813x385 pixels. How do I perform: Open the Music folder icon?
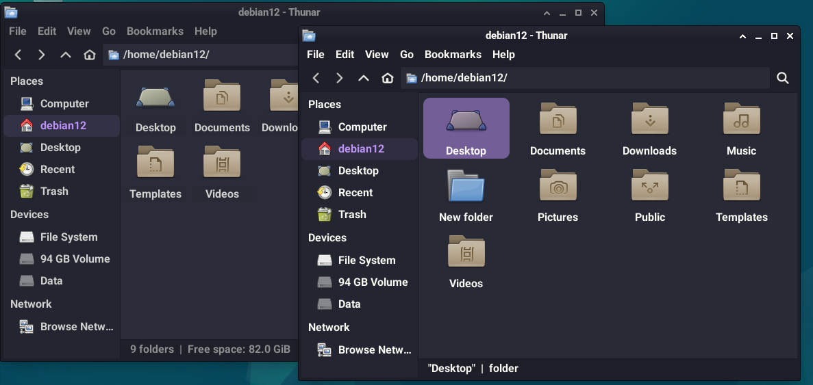coord(742,128)
